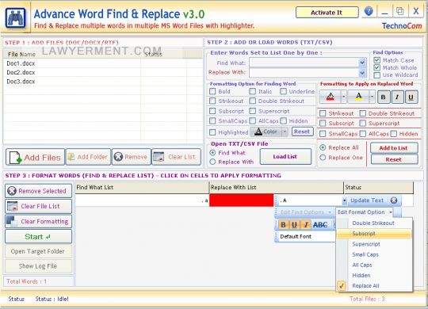Choose Double Strikeout from format menu
Image resolution: width=428 pixels, height=309 pixels.
tap(373, 223)
